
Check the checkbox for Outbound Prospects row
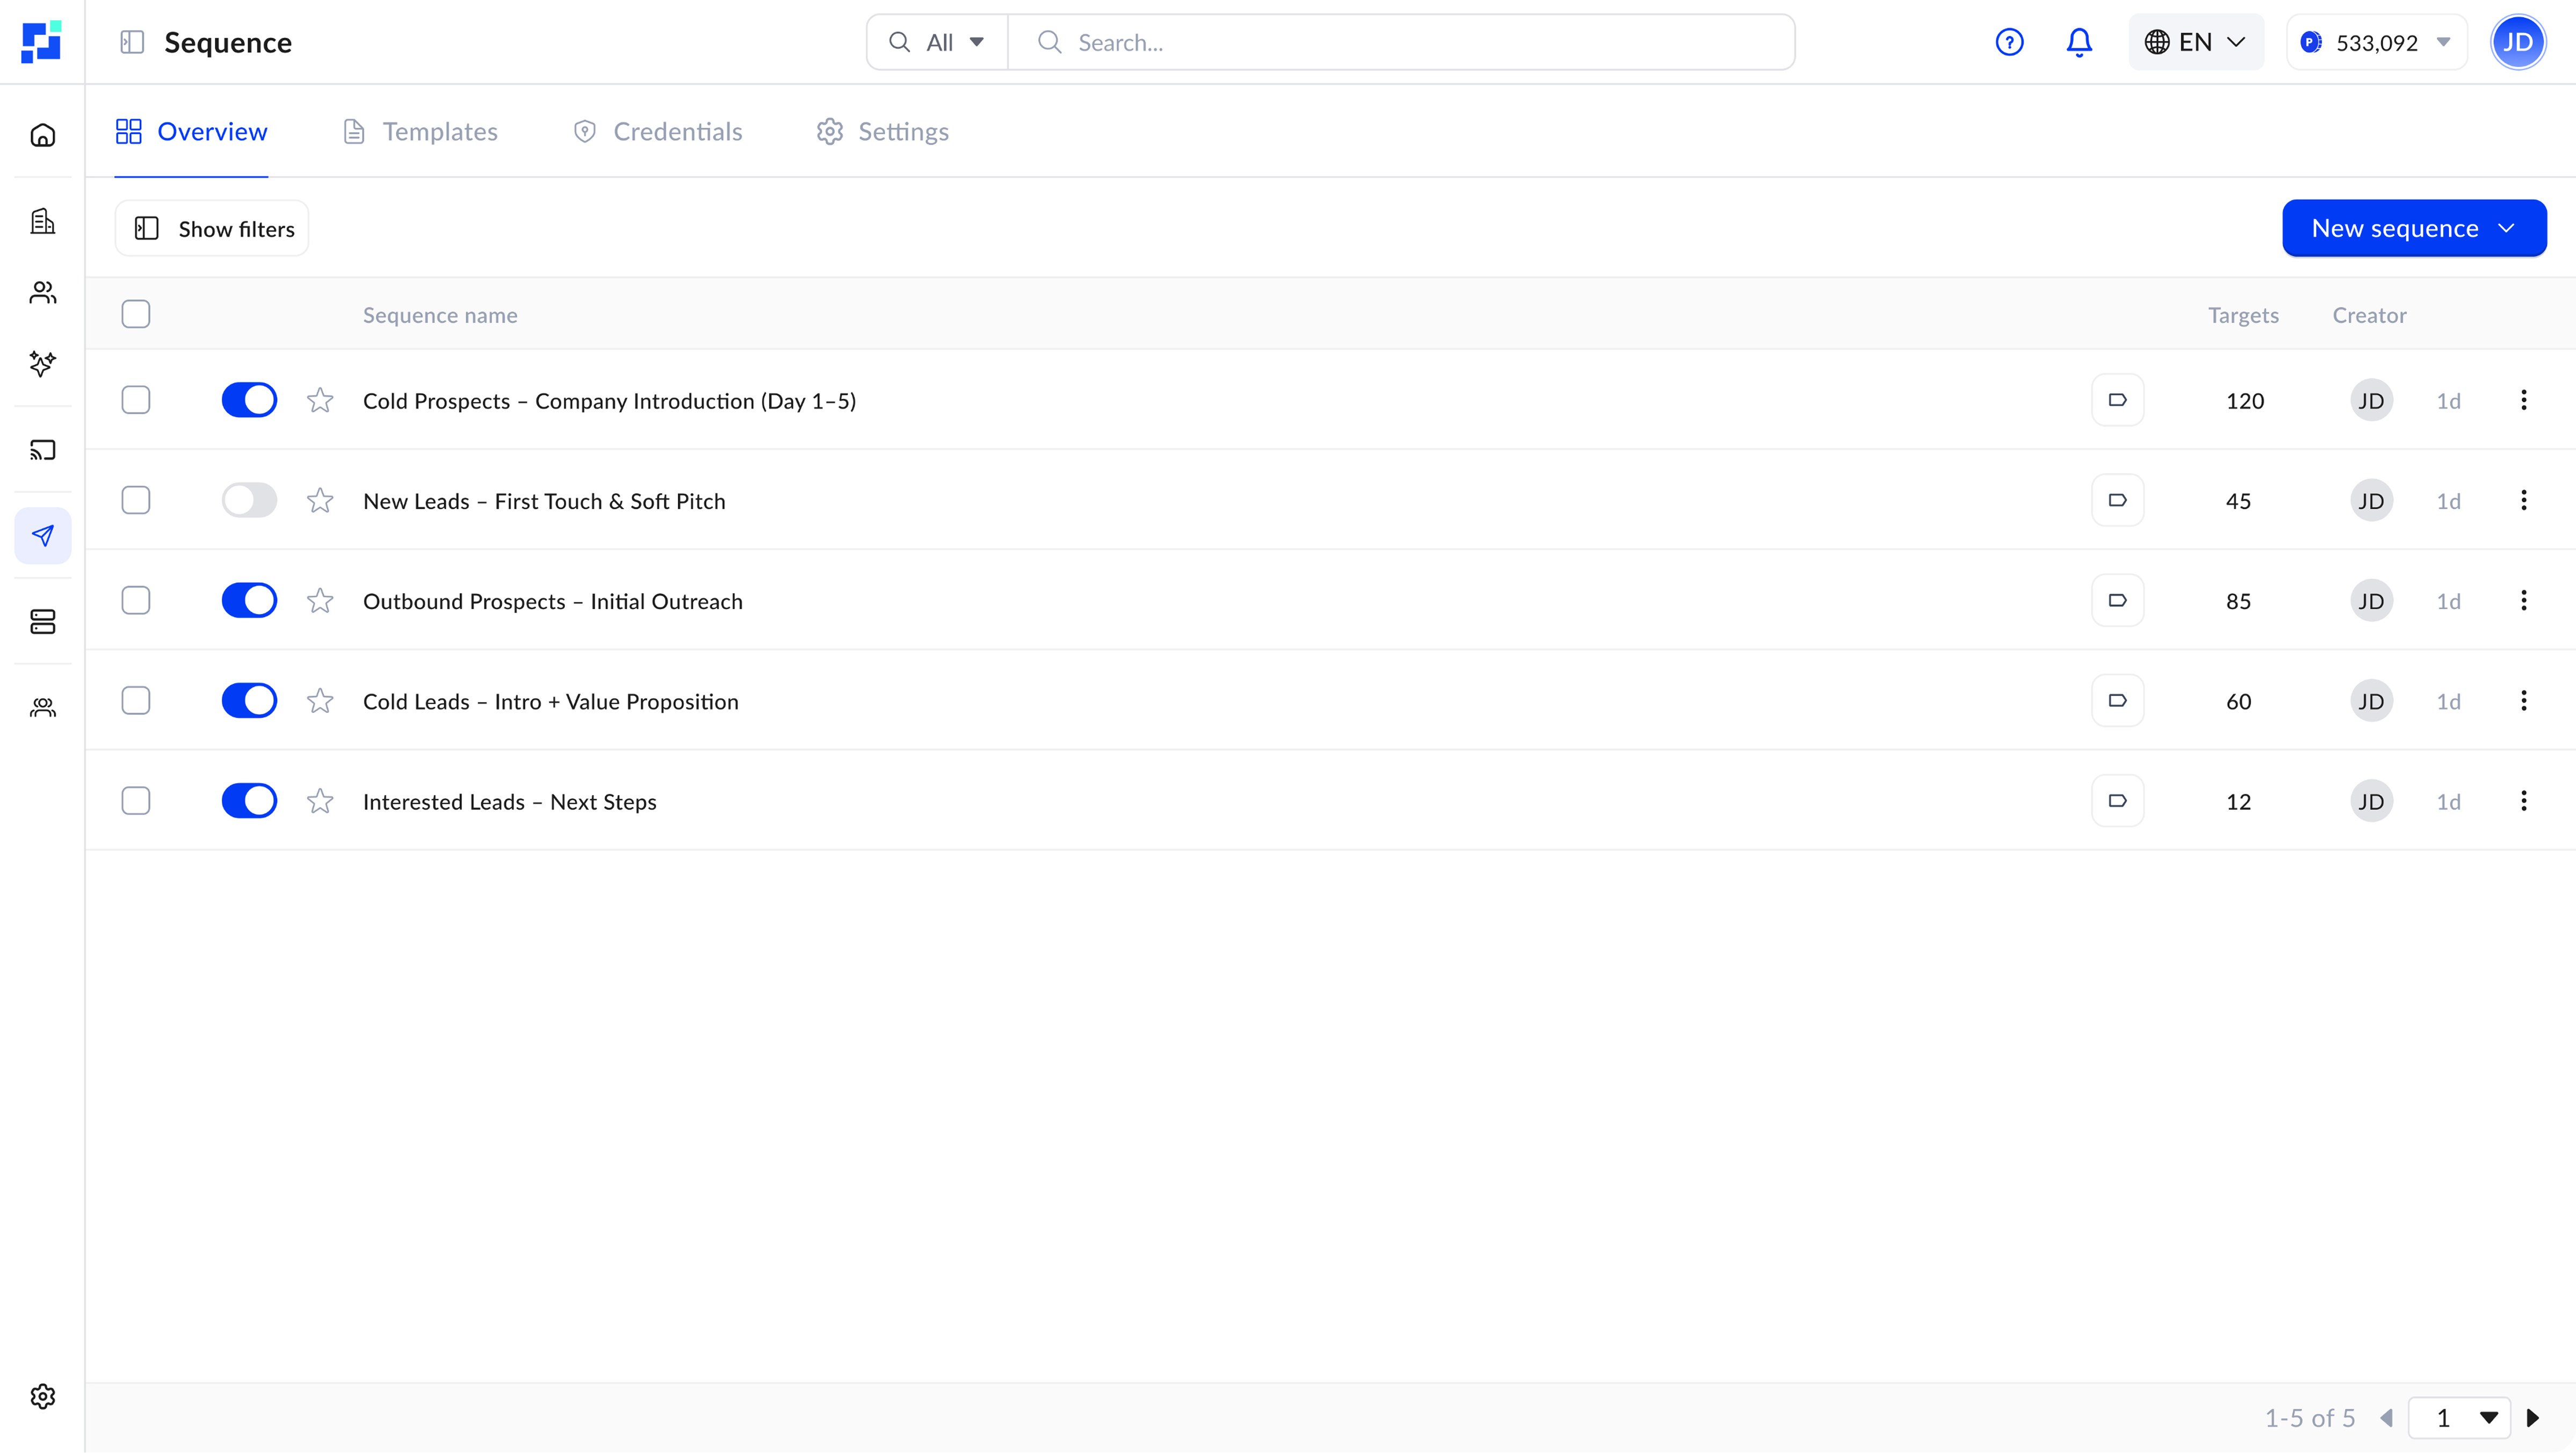(x=136, y=600)
